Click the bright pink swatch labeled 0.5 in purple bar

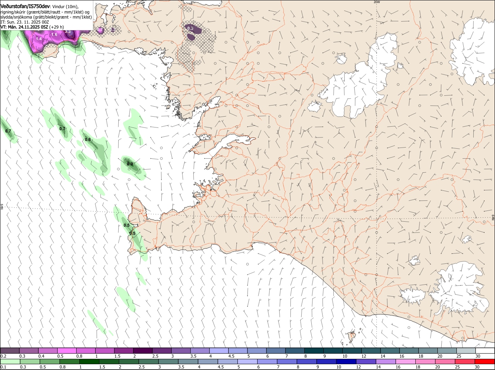pyautogui.click(x=67, y=351)
